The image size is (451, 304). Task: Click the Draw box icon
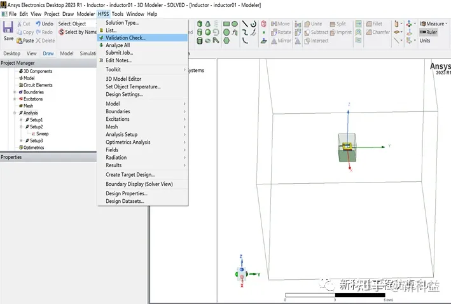click(200, 24)
